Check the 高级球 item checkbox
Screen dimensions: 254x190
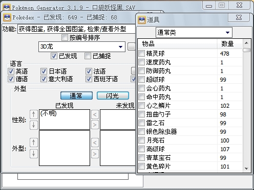[x=141, y=149]
